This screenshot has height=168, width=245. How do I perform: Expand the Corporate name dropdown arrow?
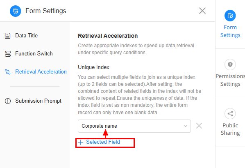tap(185, 126)
